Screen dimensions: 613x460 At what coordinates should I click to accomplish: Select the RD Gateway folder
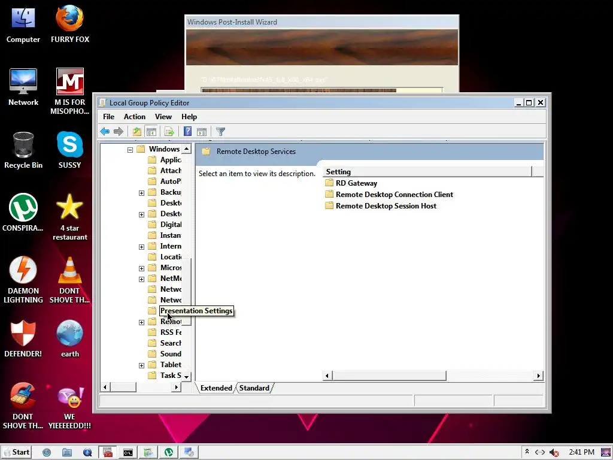[x=351, y=183]
